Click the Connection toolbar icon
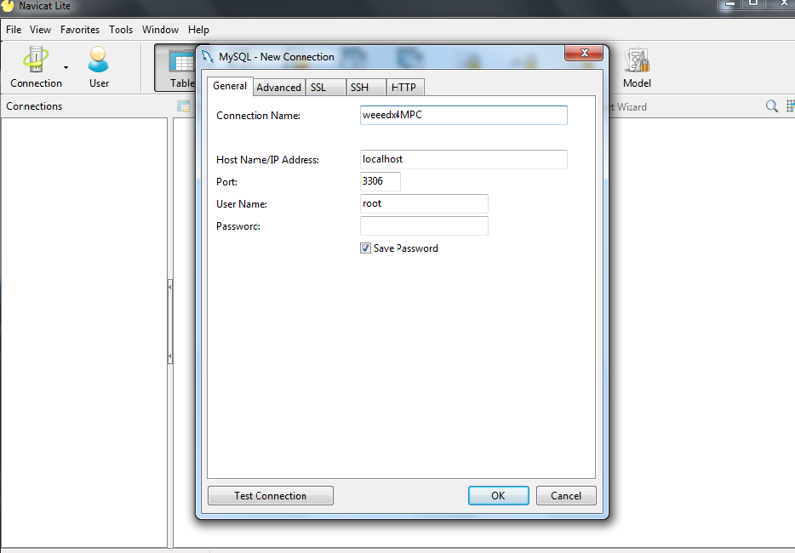795x553 pixels. [36, 67]
